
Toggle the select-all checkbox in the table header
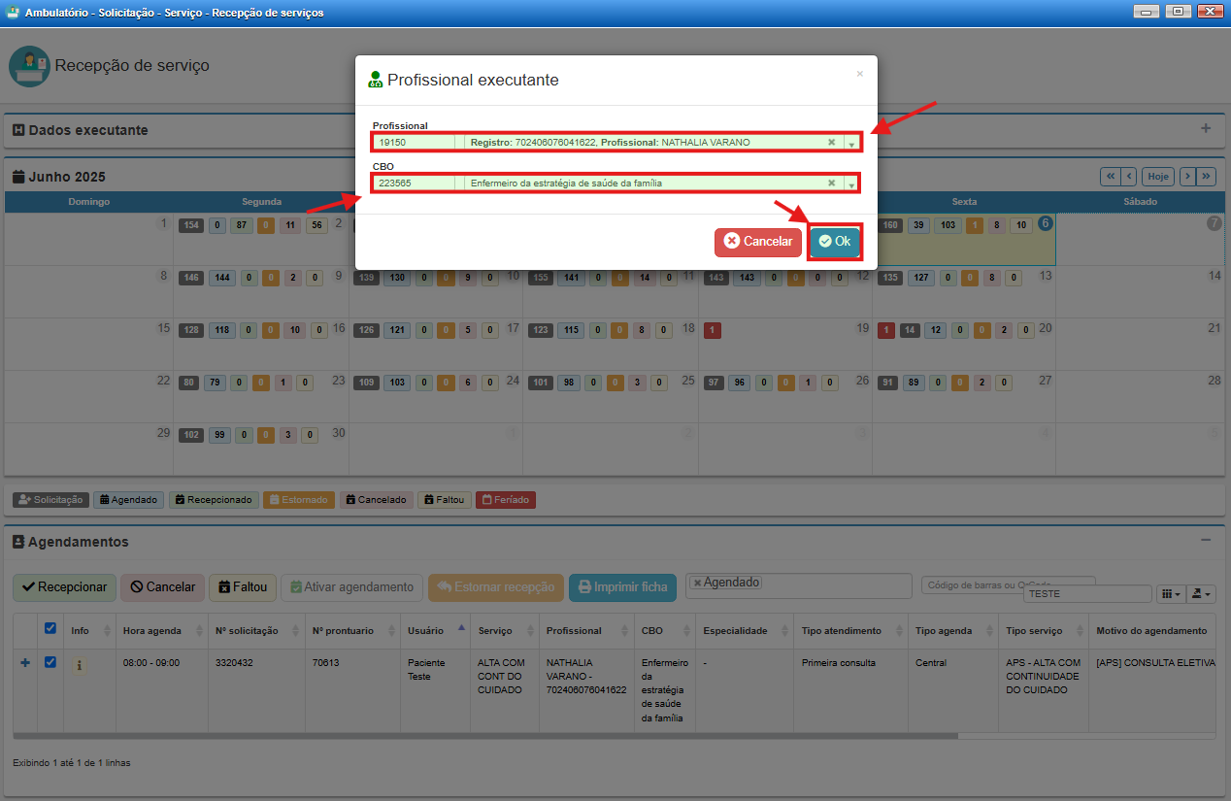click(x=50, y=628)
